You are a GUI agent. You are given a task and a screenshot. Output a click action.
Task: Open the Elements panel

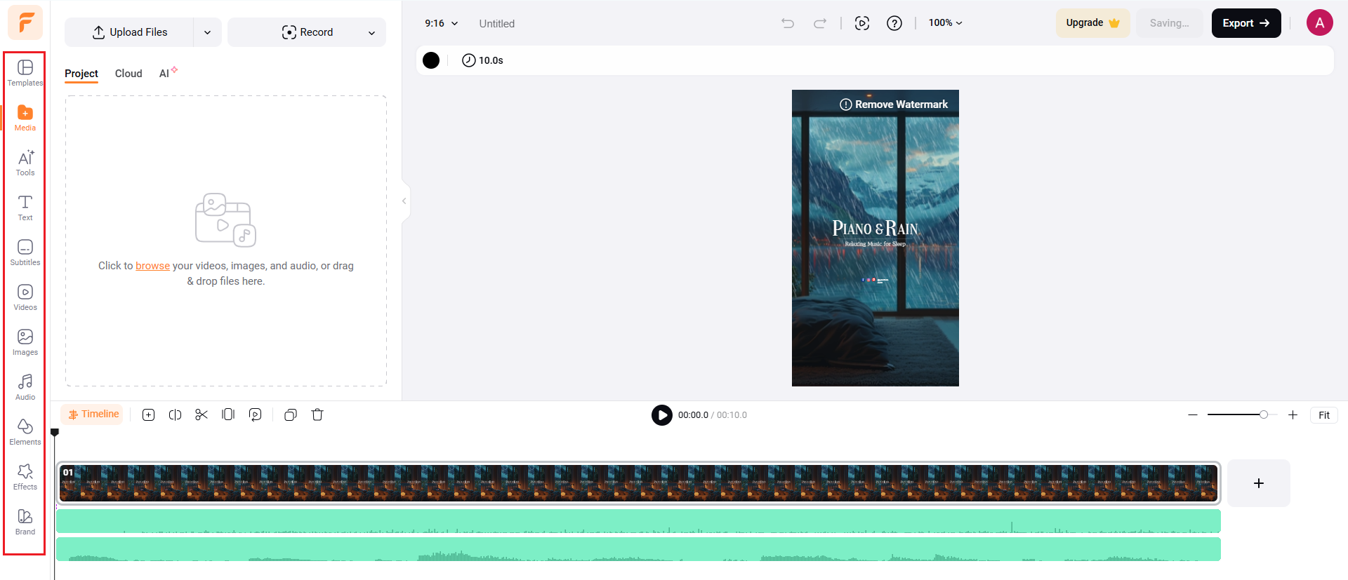(25, 432)
